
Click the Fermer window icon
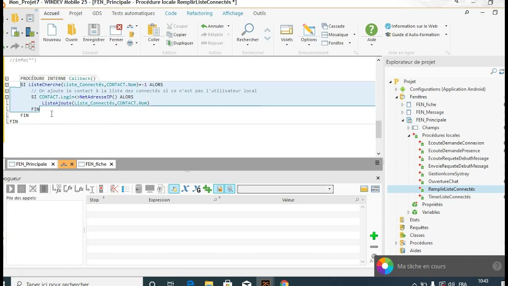[x=116, y=30]
